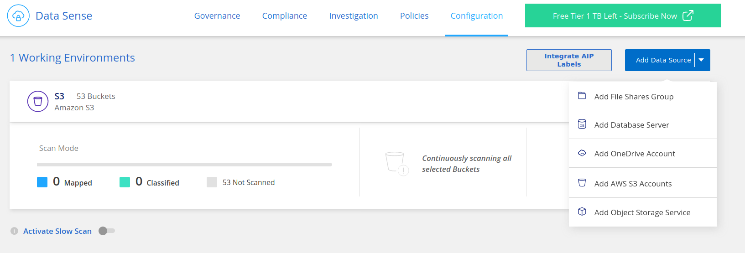Choose Add File Shares Group
This screenshot has width=745, height=253.
pyautogui.click(x=642, y=97)
